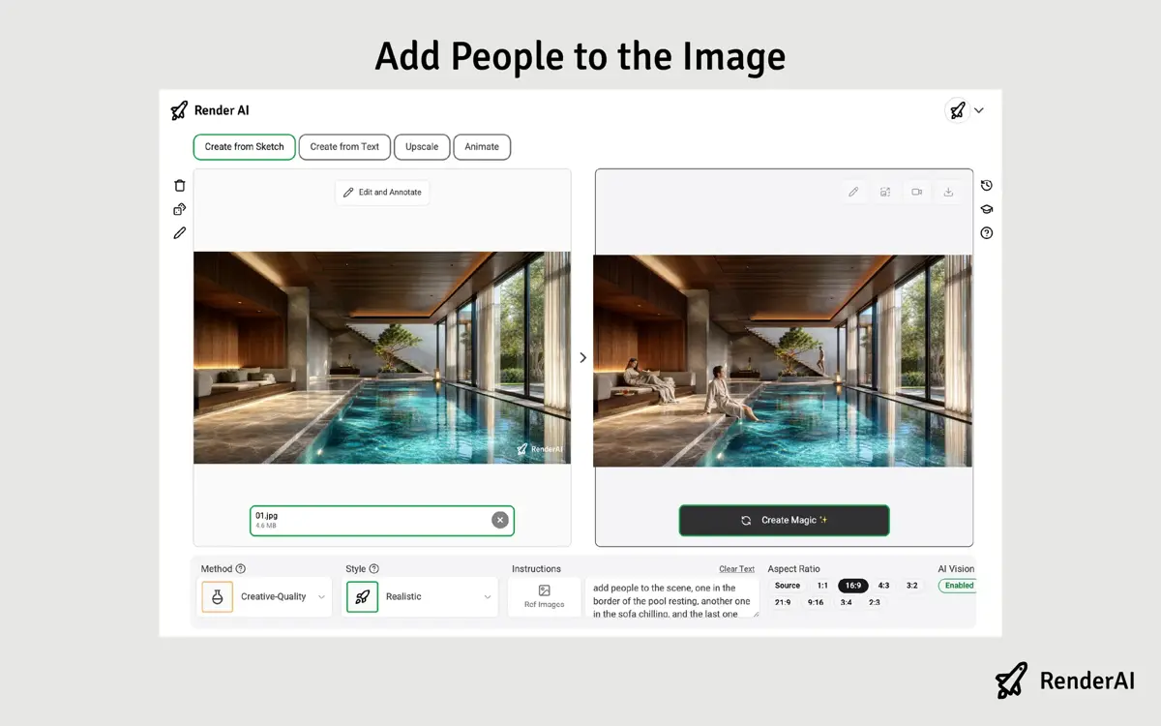Download the generated image
Image resolution: width=1161 pixels, height=726 pixels.
tap(948, 192)
